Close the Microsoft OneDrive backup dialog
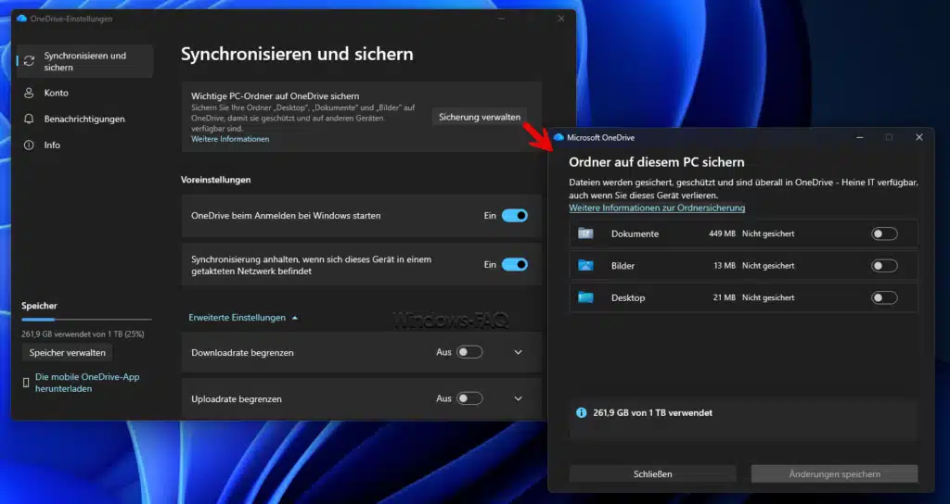 [918, 137]
